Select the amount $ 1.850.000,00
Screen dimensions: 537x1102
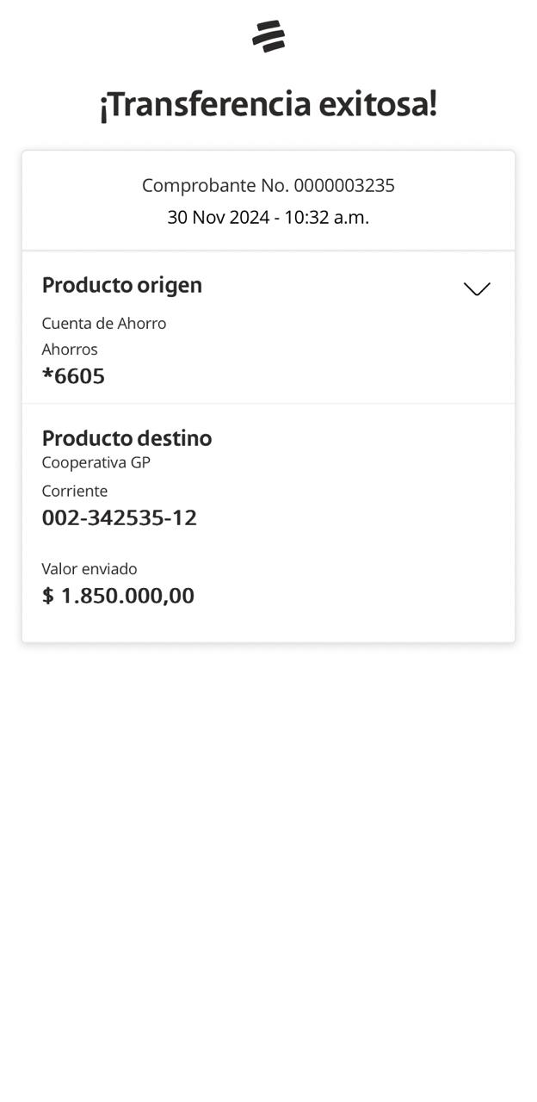(x=118, y=596)
